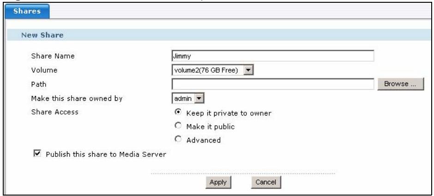The width and height of the screenshot is (434, 196).
Task: Click the Cancel button
Action: click(x=266, y=182)
